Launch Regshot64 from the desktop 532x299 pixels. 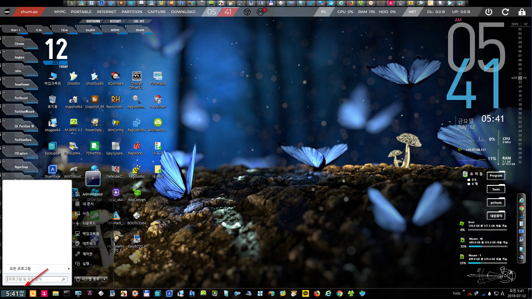137,172
